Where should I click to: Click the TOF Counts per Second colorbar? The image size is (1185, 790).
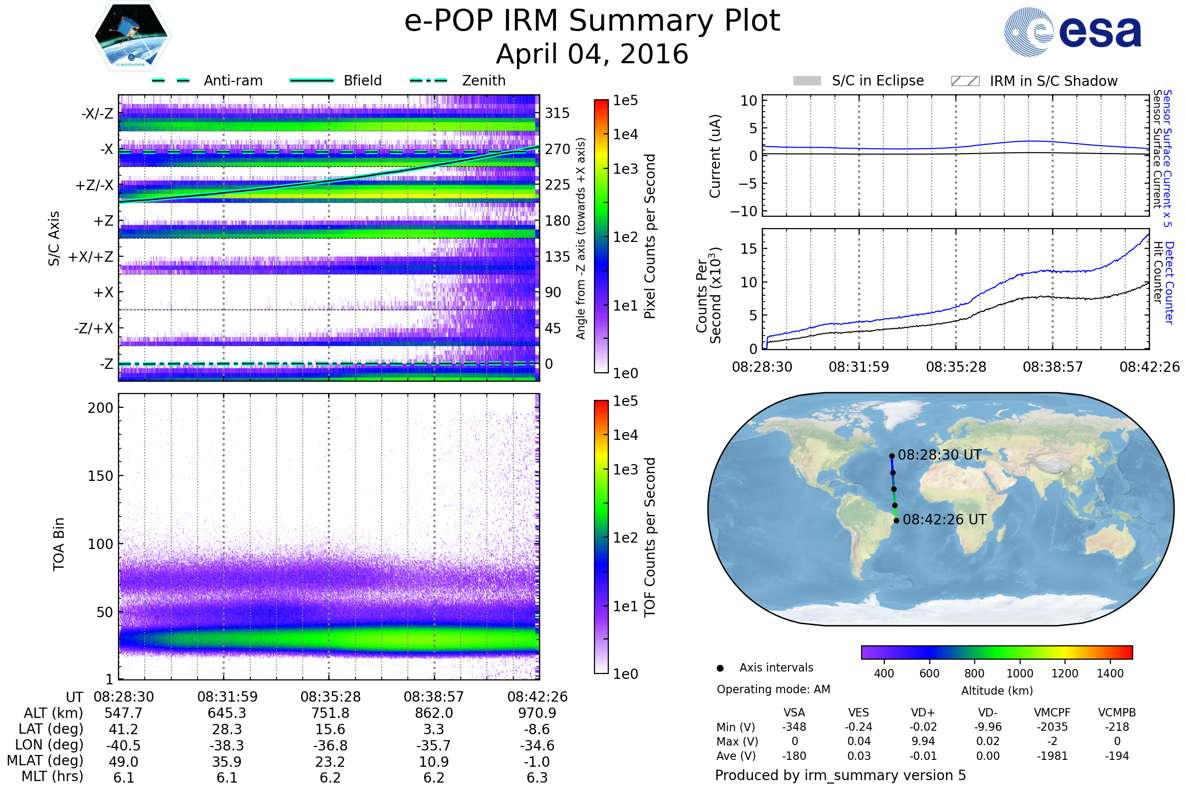pos(601,537)
